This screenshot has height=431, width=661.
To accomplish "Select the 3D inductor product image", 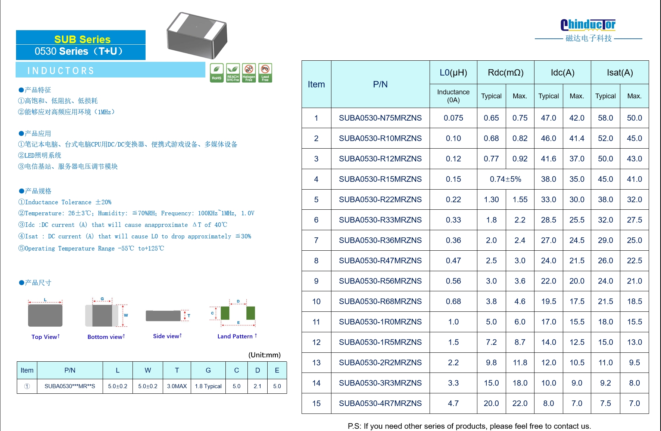I will [197, 35].
